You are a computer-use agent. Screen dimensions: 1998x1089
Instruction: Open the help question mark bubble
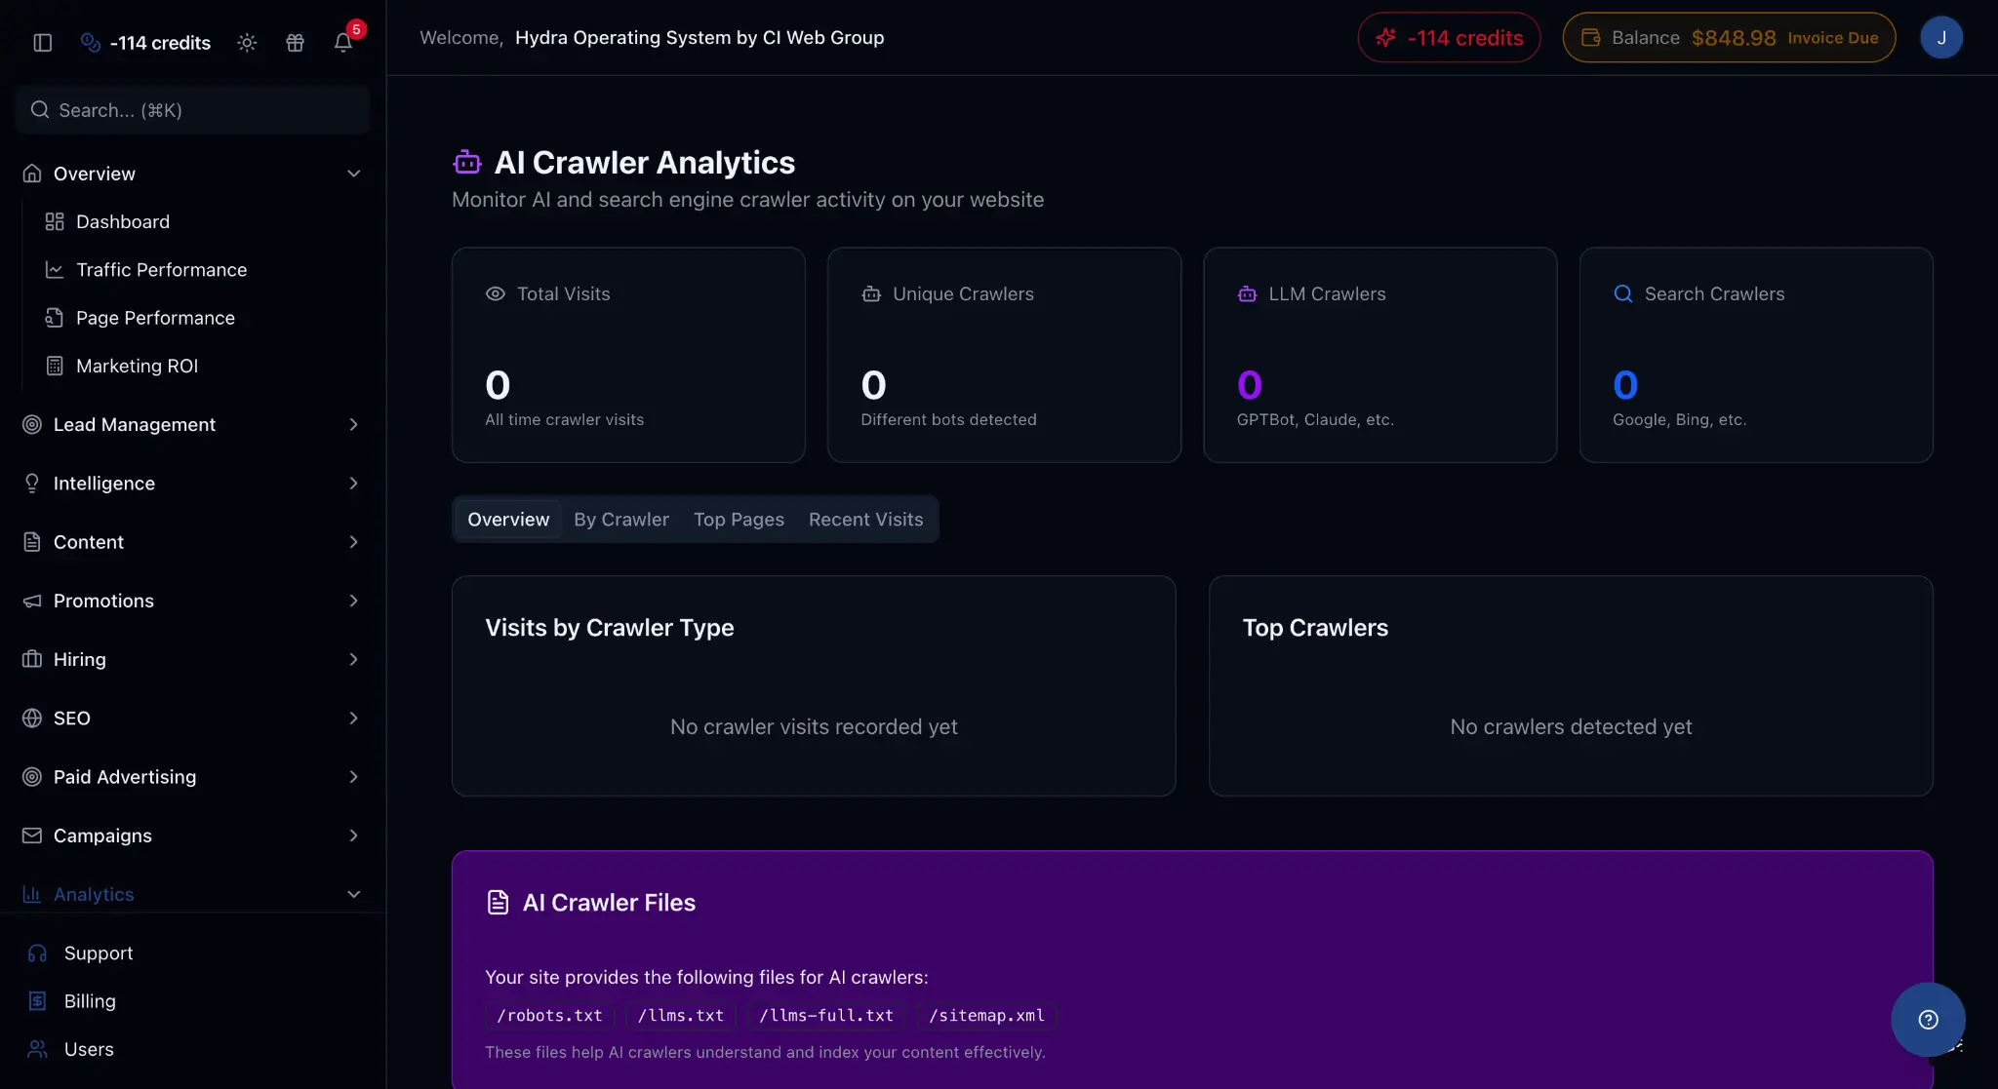(x=1928, y=1019)
